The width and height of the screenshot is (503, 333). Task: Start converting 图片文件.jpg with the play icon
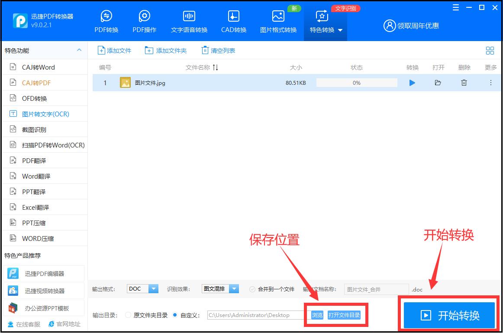point(412,83)
